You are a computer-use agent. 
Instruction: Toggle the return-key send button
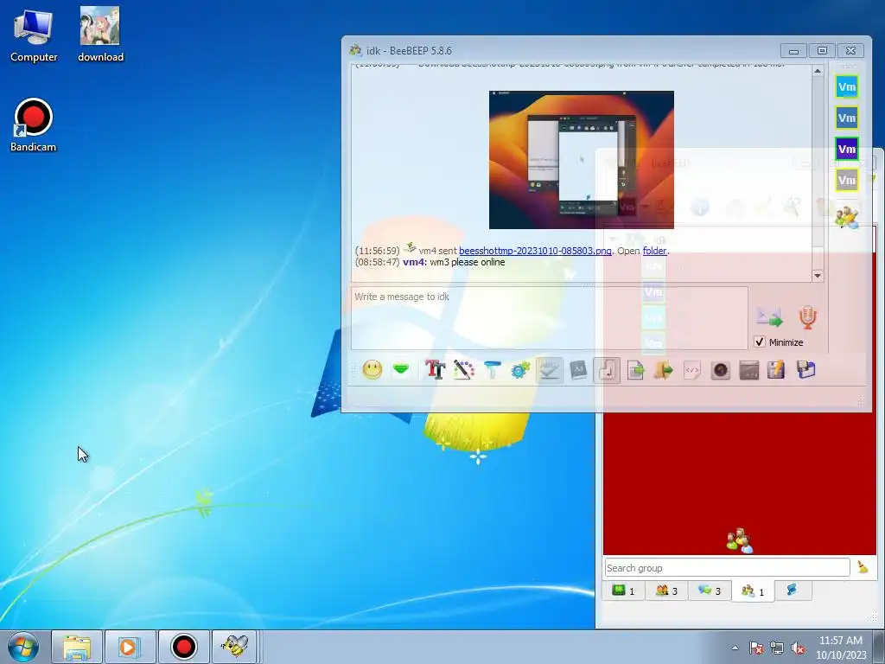pyautogui.click(x=607, y=370)
